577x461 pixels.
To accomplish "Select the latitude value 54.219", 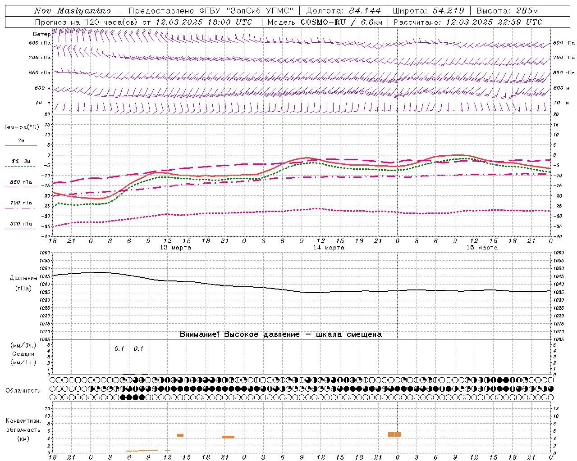I will tap(448, 11).
